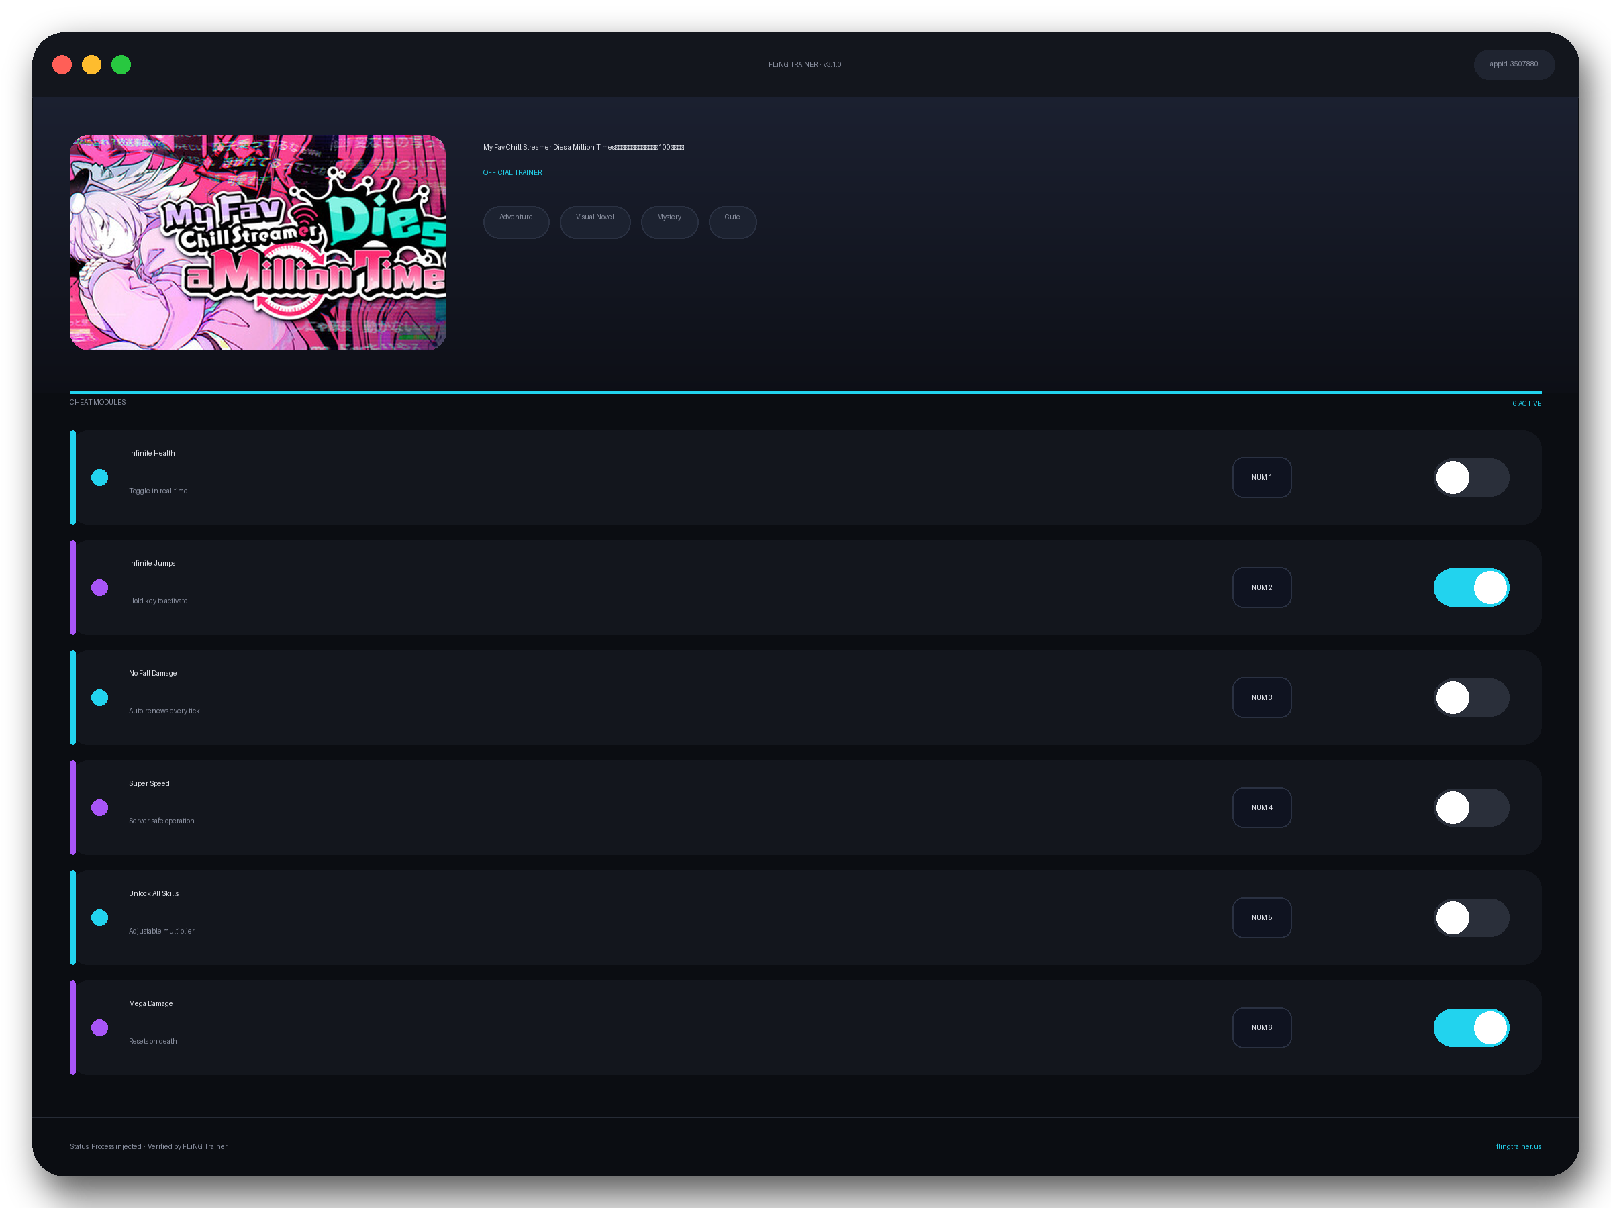Click the OFFICIAL TRAINER label

coord(512,172)
